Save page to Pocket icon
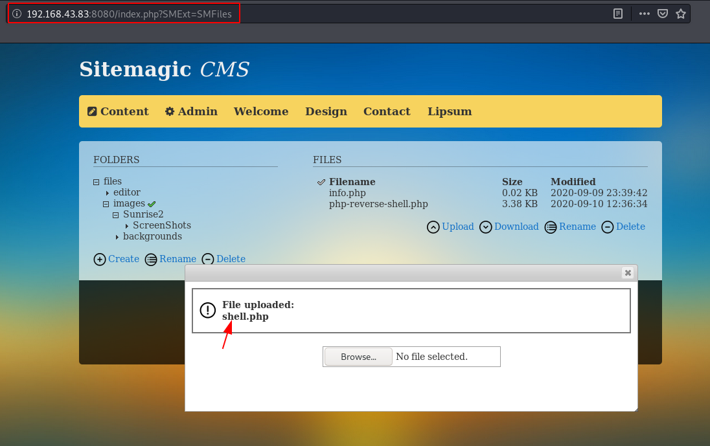The image size is (710, 446). click(x=663, y=14)
